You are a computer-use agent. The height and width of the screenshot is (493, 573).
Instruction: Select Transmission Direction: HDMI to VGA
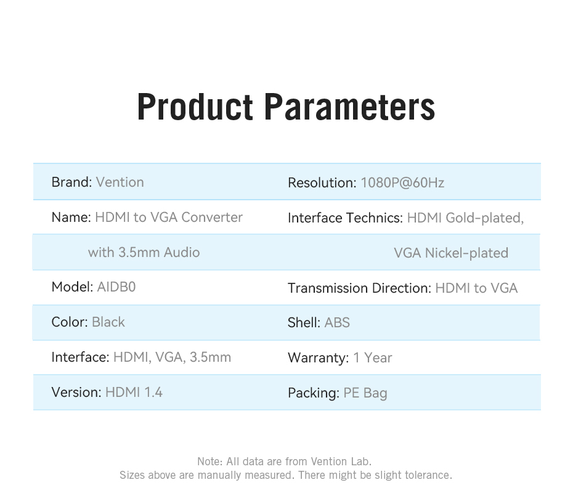click(x=402, y=288)
